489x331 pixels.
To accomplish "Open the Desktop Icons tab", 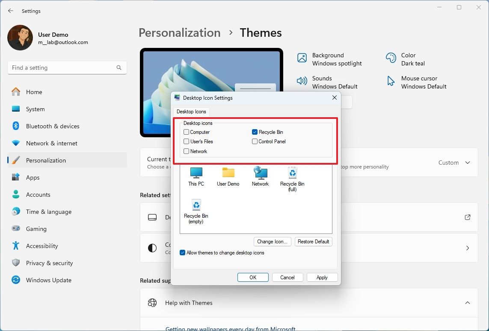I will 191,112.
